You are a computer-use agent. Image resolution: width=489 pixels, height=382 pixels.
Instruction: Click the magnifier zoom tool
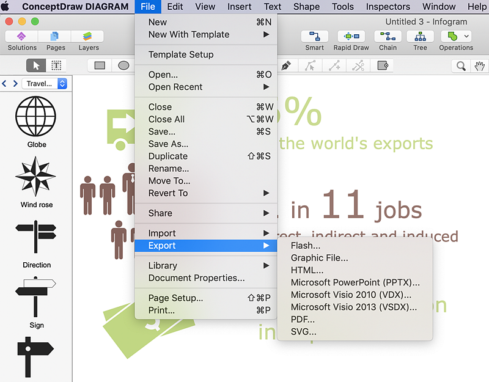pos(461,65)
